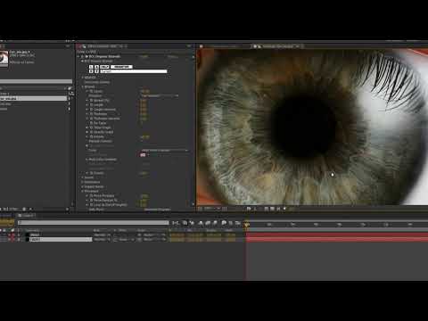The image size is (428, 321).
Task: Click the first preset up-arrow icon in the top row
Action: click(x=91, y=67)
